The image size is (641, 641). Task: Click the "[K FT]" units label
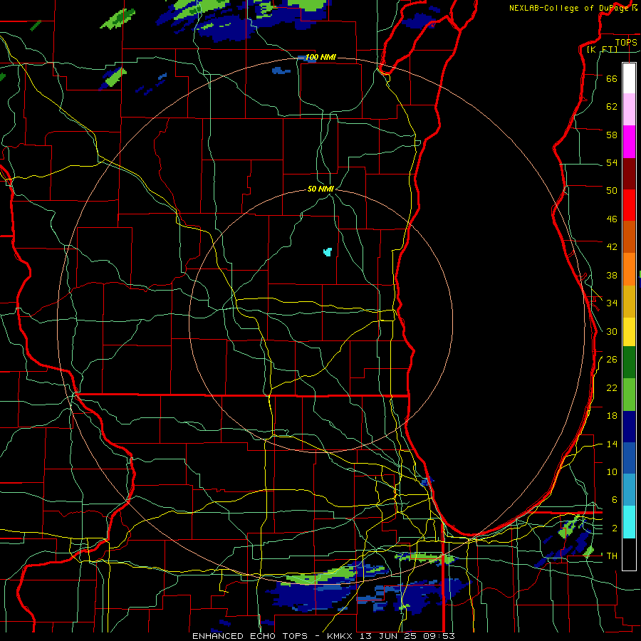(x=602, y=49)
